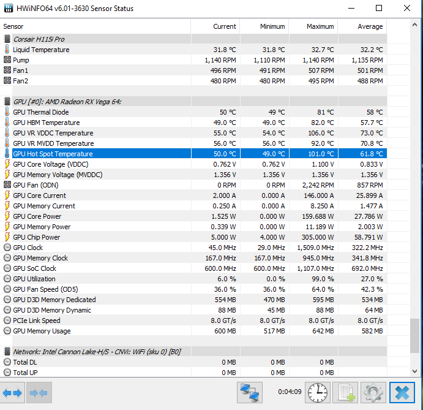This screenshot has height=410, width=423.
Task: Click the chip icon for Corsair H115i Pro
Action: (x=7, y=39)
